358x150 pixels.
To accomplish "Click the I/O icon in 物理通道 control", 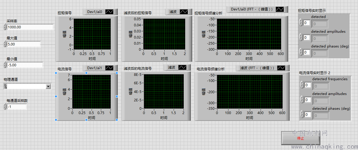I will tap(6, 86).
